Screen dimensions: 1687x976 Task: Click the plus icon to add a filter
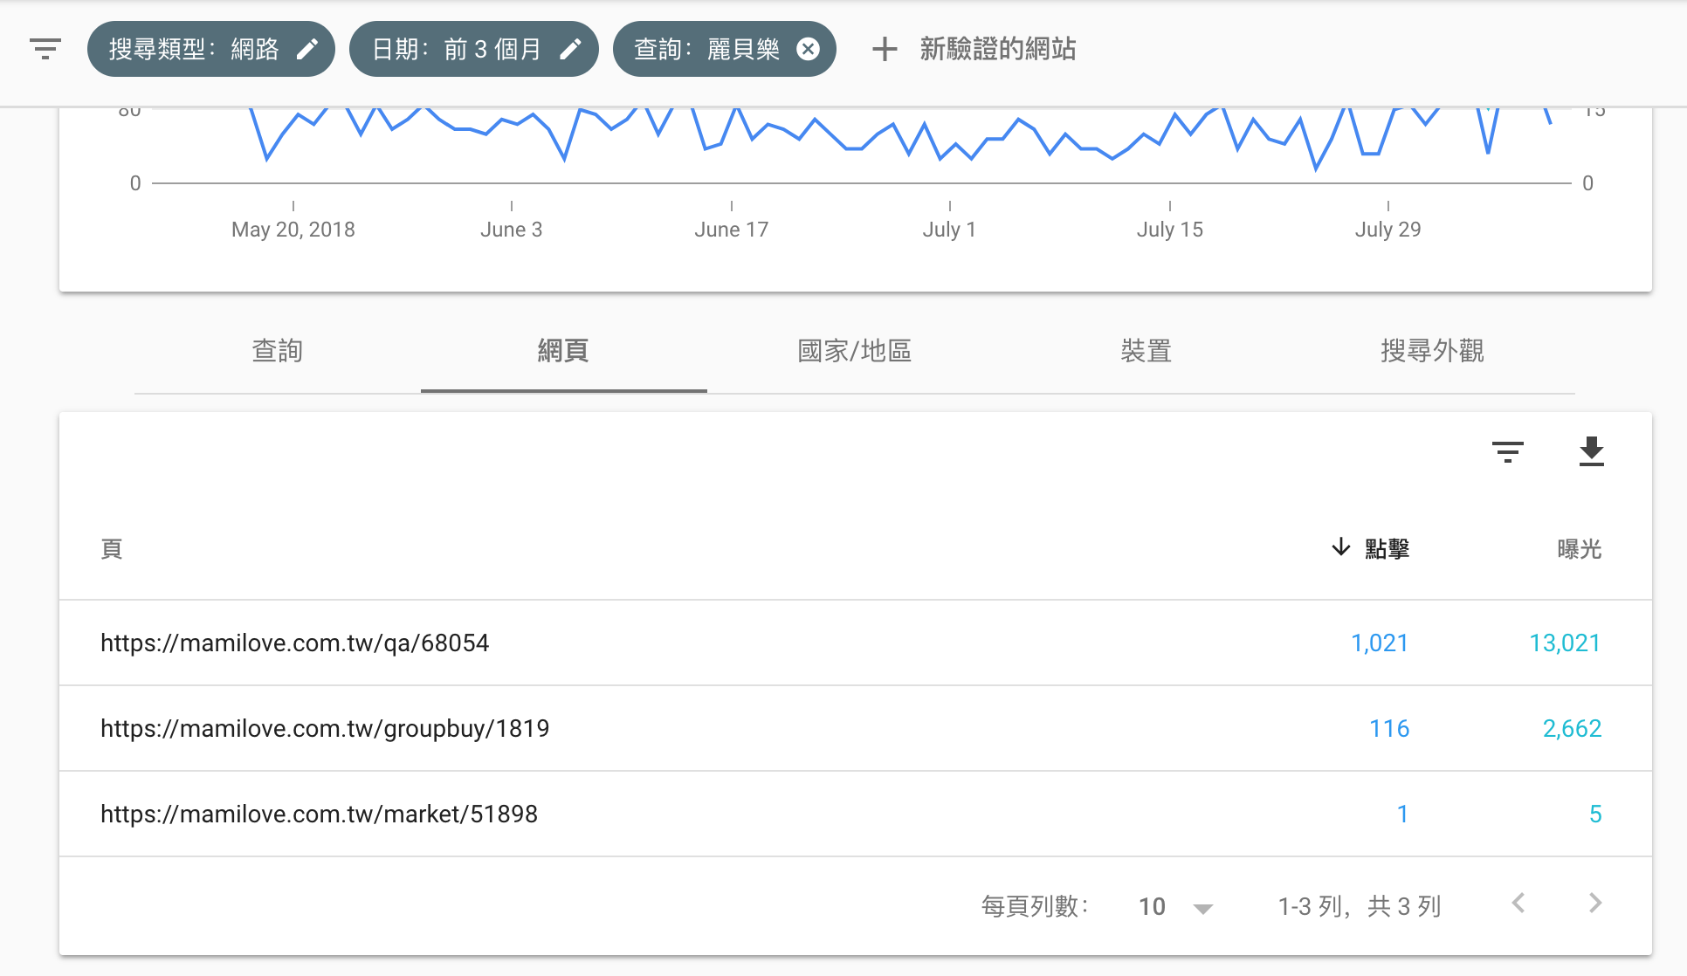pyautogui.click(x=885, y=49)
